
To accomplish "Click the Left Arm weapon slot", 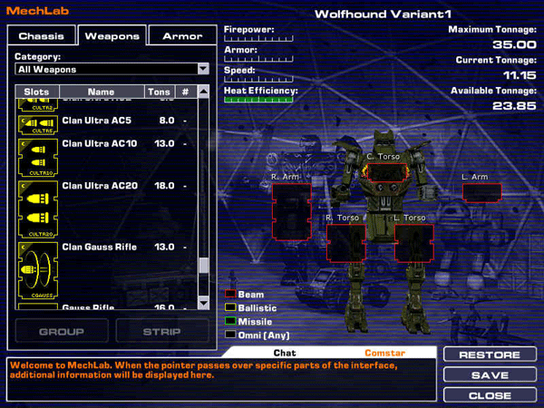I will [482, 193].
